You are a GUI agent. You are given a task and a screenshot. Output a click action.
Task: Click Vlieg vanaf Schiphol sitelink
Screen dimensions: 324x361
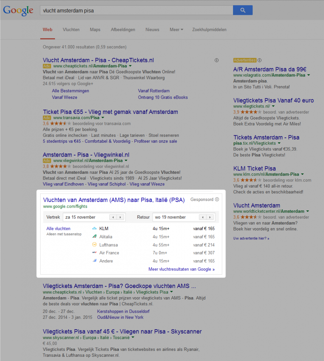tap(106, 184)
